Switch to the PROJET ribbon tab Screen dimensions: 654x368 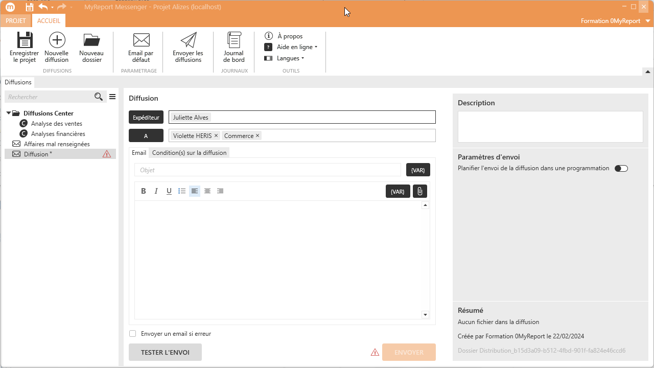pos(16,21)
